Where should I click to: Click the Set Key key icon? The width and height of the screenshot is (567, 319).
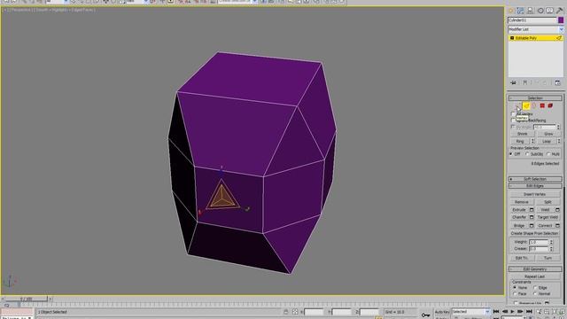pos(425,315)
